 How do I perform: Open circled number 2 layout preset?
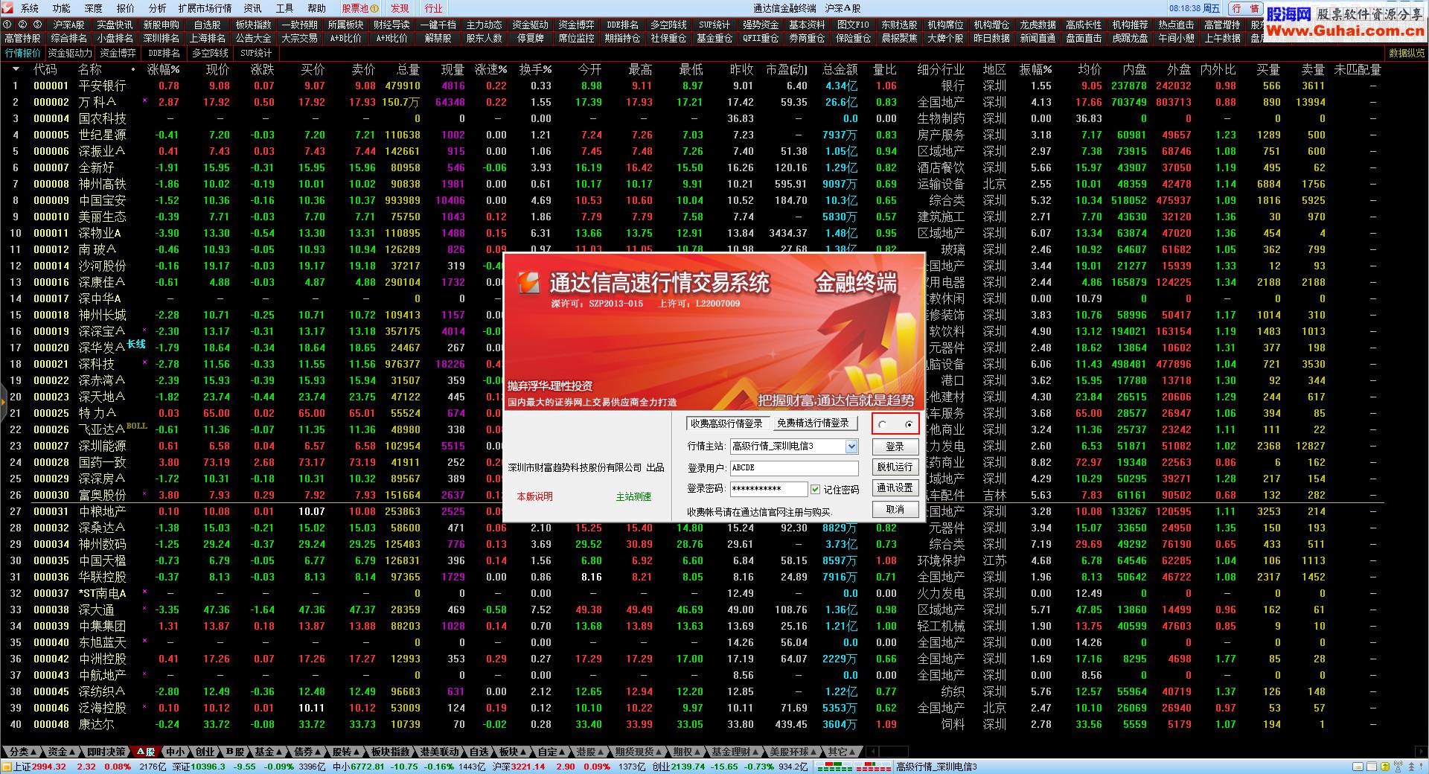point(22,25)
